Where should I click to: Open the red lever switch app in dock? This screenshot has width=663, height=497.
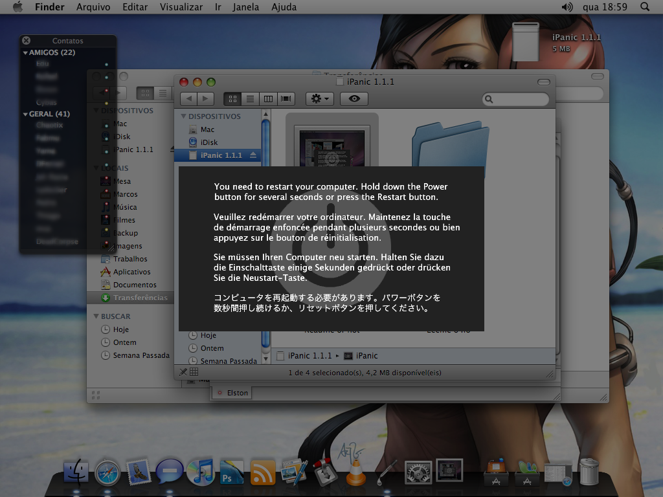point(325,472)
